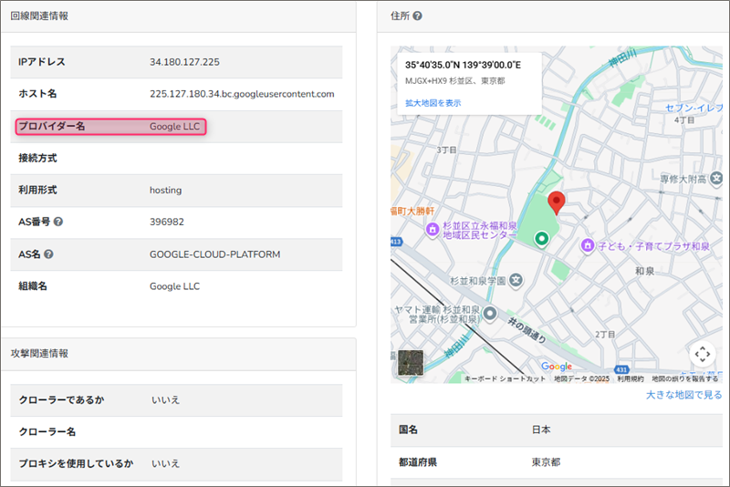Screen dimensions: 730x487
Task: Click the red location pin on map
Action: point(556,202)
